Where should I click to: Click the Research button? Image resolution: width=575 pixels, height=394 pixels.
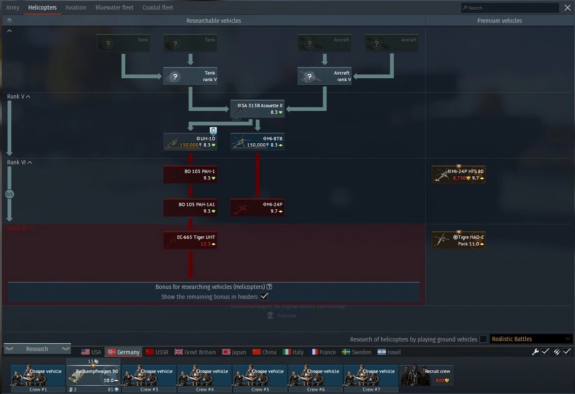(x=37, y=349)
